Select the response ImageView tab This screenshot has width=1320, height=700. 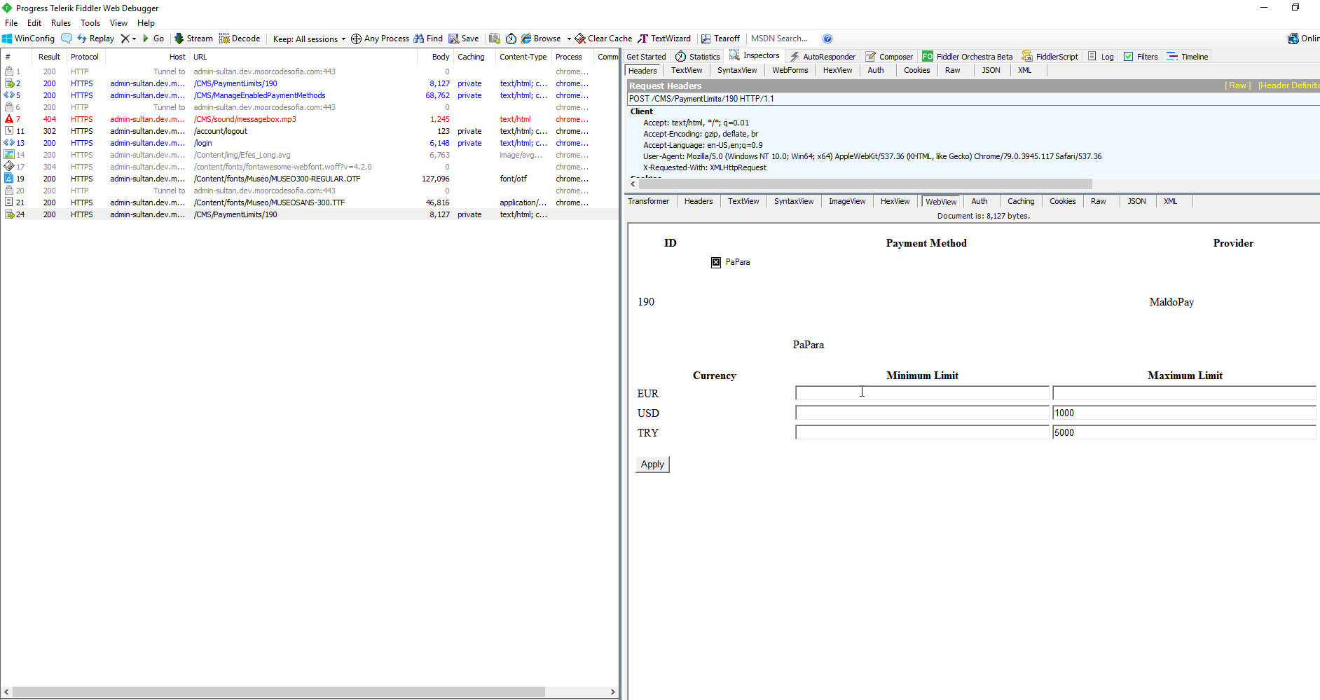click(x=847, y=201)
